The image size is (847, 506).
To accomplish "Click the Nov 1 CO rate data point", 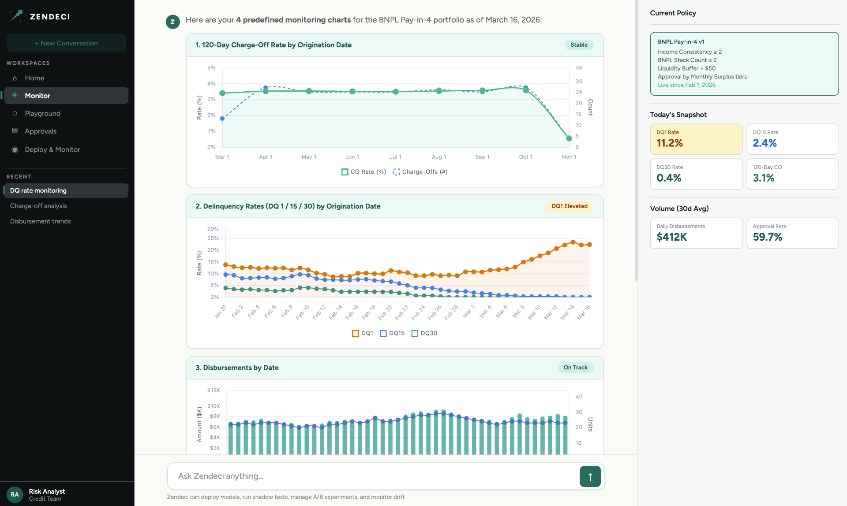I will pyautogui.click(x=569, y=138).
